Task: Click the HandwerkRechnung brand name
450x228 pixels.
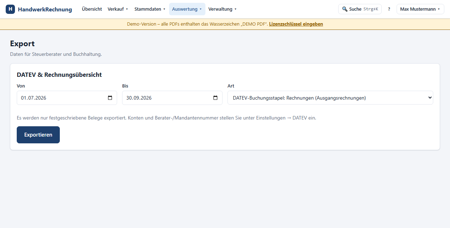Action: pos(45,10)
